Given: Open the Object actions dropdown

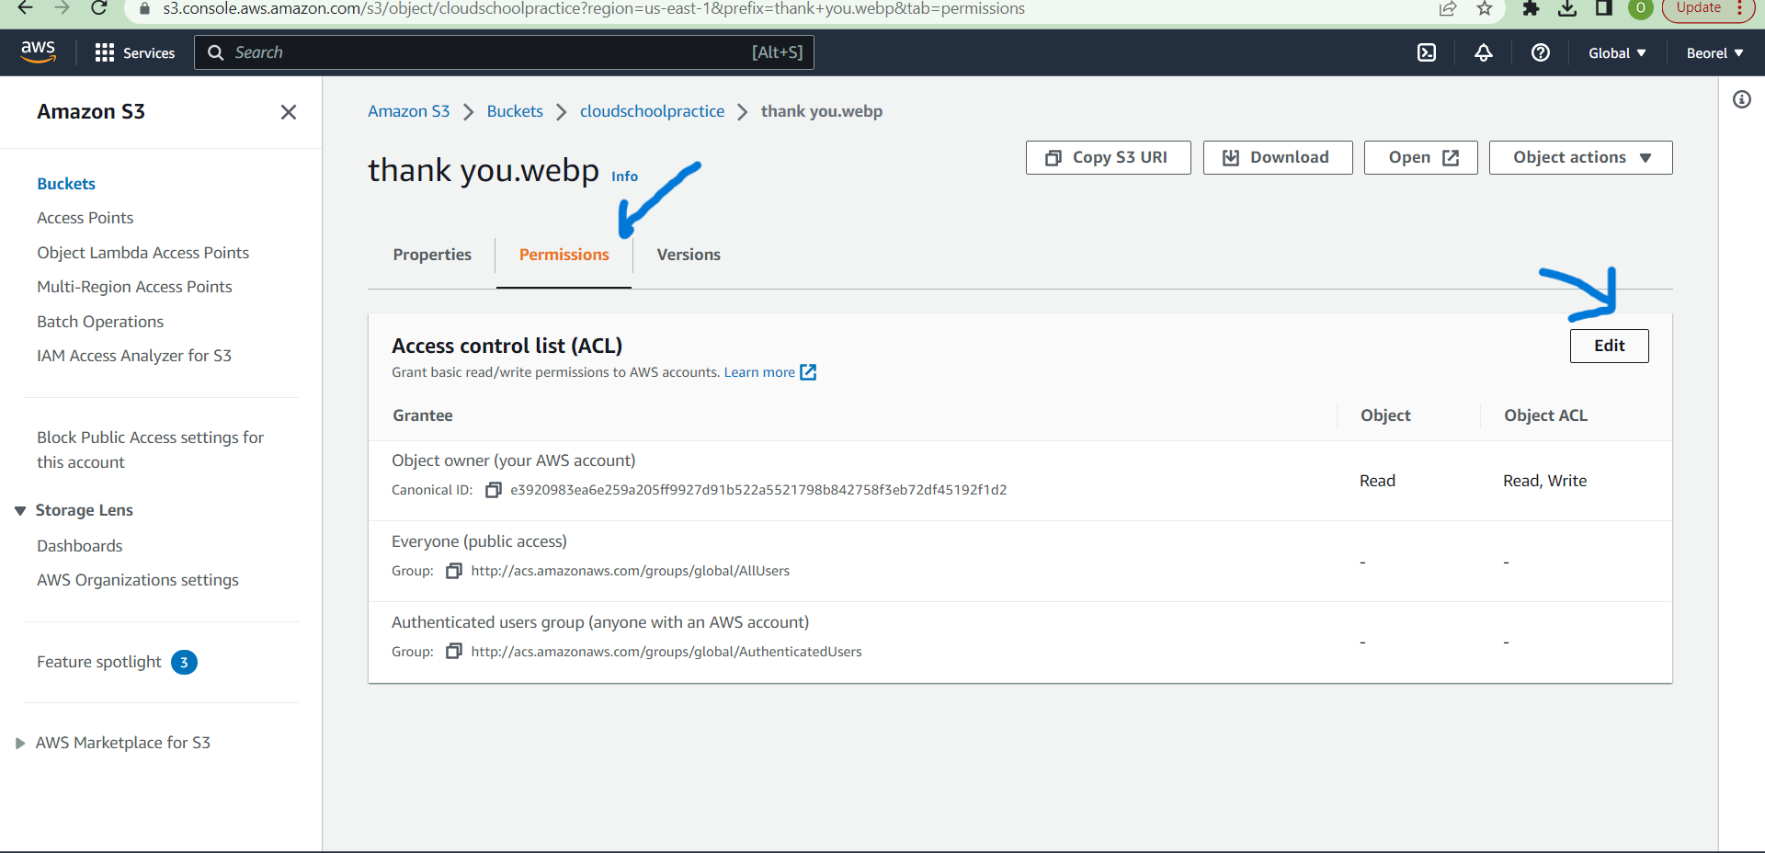Looking at the screenshot, I should pos(1580,157).
